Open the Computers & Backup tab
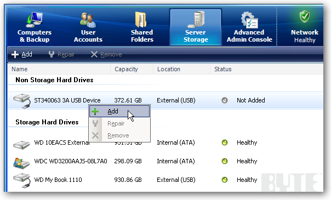331x200 pixels. tap(35, 27)
